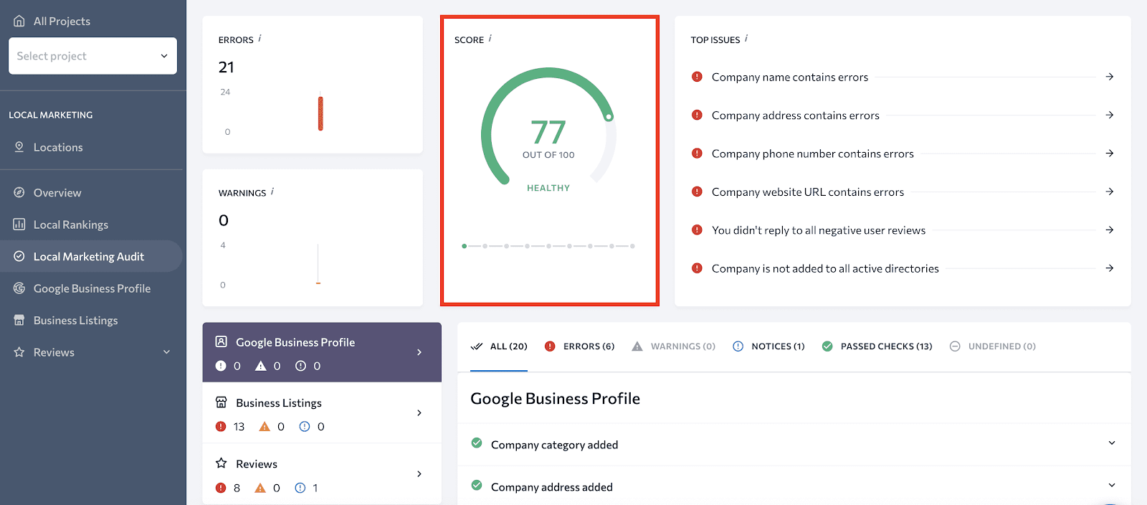
Task: Click the info icon next to ERRORS
Action: tap(260, 39)
